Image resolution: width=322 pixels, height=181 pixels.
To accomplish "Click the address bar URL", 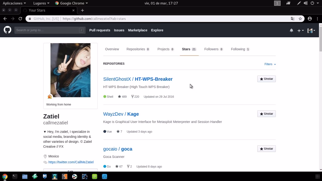I will (x=94, y=19).
